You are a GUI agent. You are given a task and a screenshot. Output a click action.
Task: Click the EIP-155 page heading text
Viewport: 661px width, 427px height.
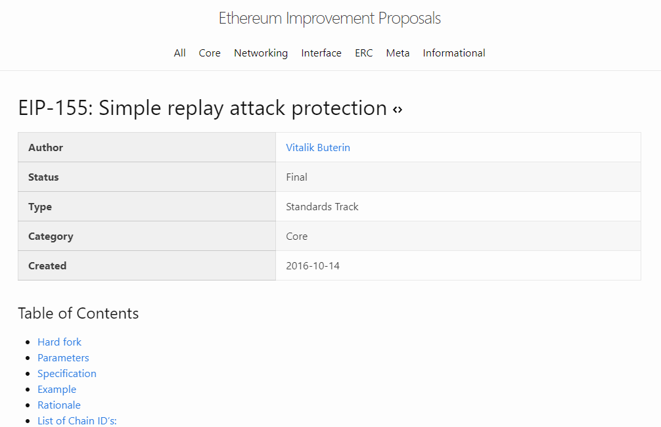tap(202, 108)
